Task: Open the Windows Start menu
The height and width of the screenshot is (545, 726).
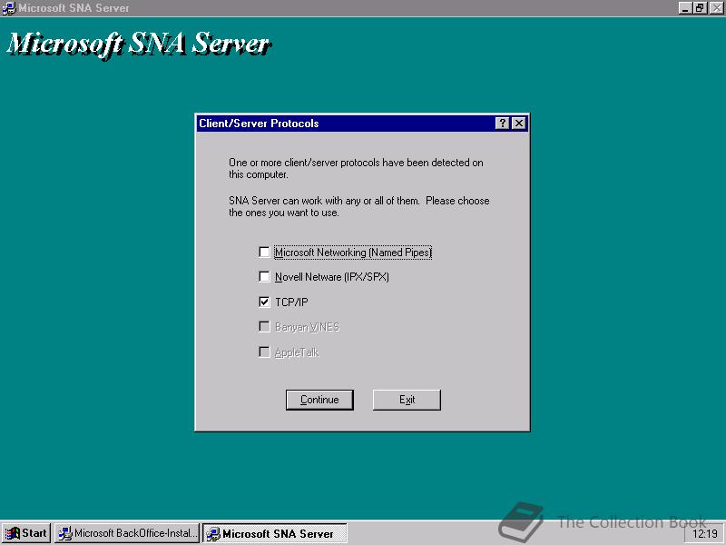Action: coord(26,533)
